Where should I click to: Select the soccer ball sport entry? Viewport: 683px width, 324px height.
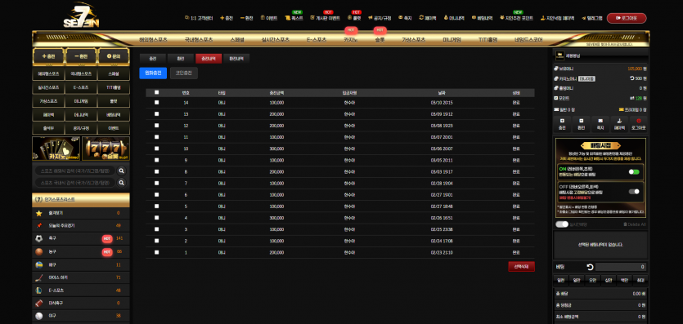pyautogui.click(x=81, y=238)
